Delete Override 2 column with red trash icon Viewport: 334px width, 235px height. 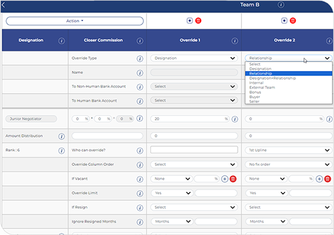(x=293, y=21)
